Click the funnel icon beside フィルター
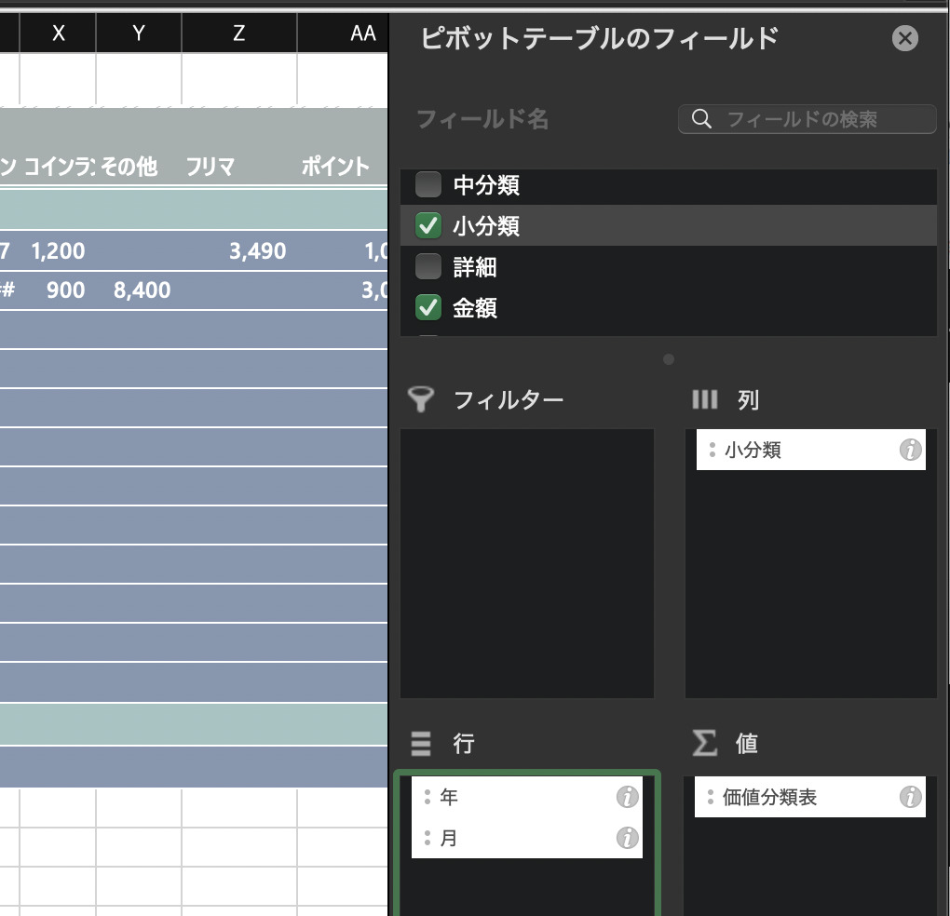The image size is (950, 916). [x=422, y=400]
